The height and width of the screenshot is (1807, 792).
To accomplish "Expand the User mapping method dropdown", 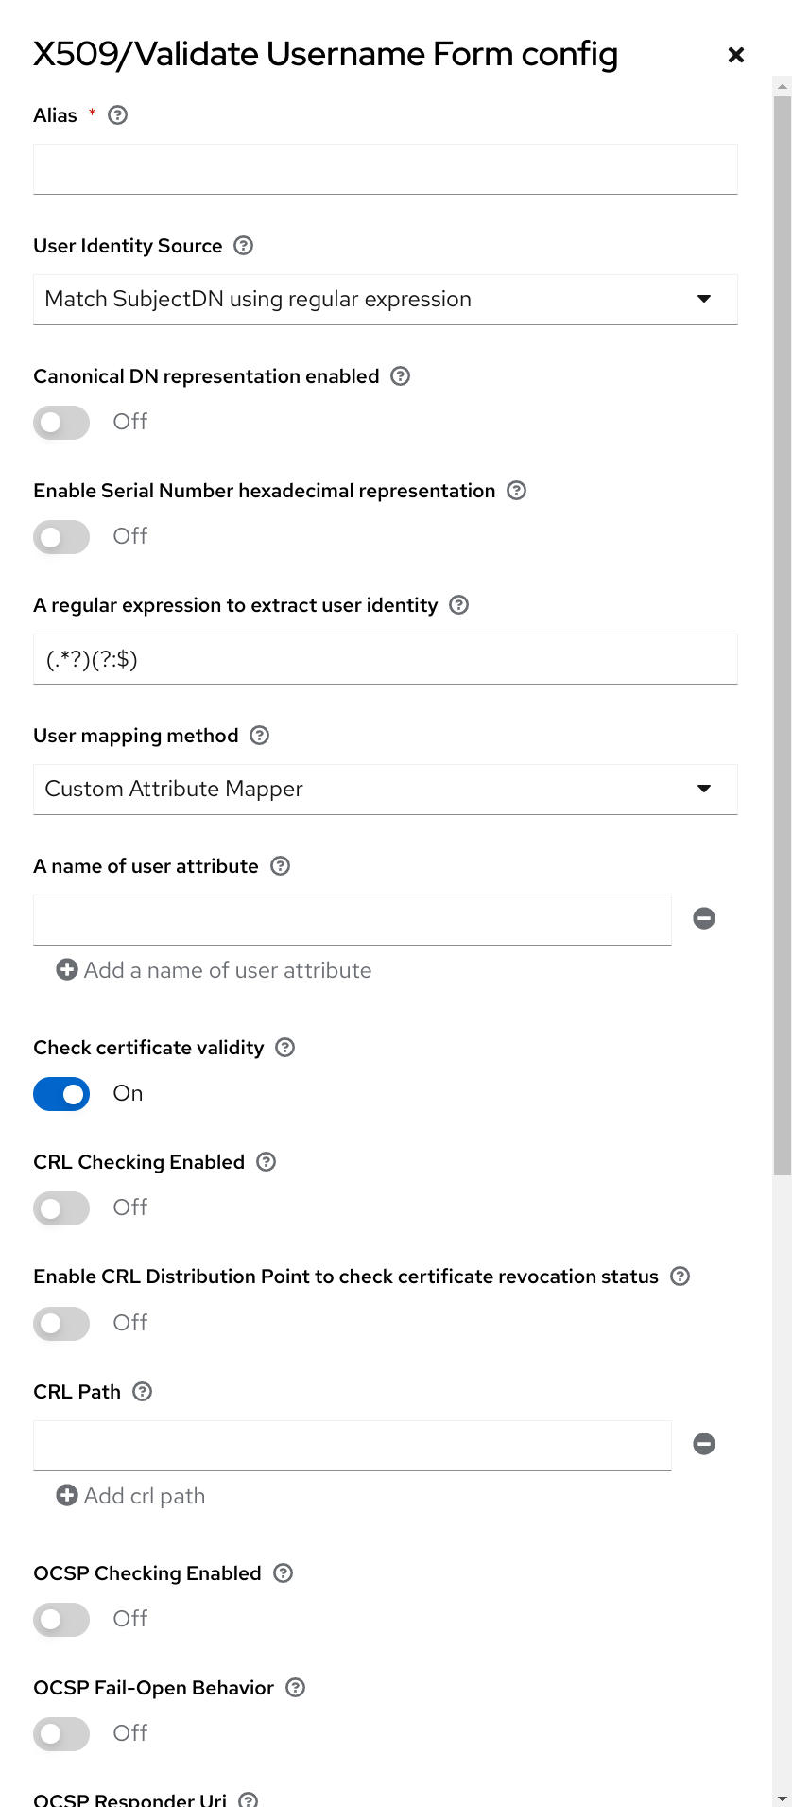I will [x=385, y=790].
